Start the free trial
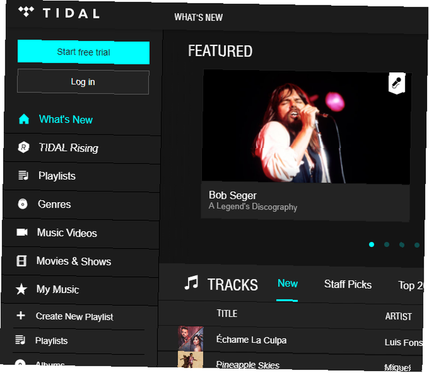Screen dimensions: 429x373 (x=84, y=52)
